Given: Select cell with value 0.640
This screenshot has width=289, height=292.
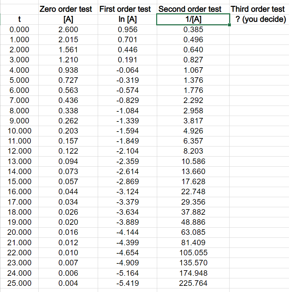Looking at the screenshot, I should 193,50.
